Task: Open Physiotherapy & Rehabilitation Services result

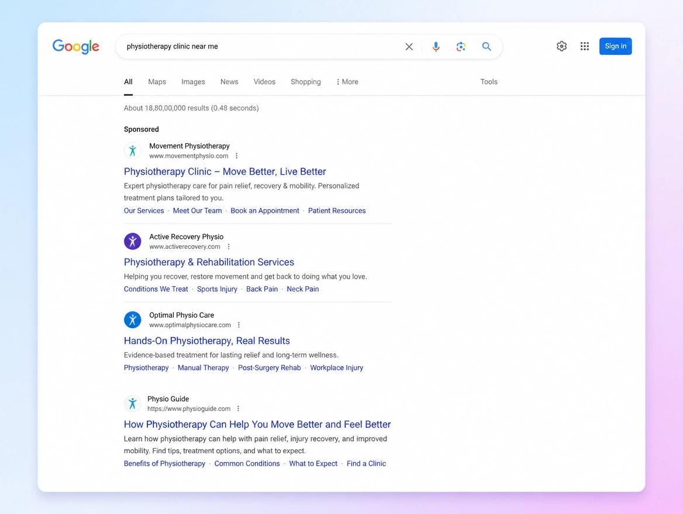Action: coord(209,262)
